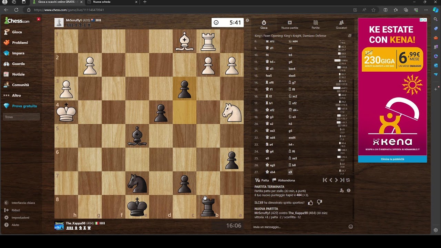Image resolution: width=441 pixels, height=248 pixels.
Task: Switch to the Giocatori tab
Action: pos(341,24)
